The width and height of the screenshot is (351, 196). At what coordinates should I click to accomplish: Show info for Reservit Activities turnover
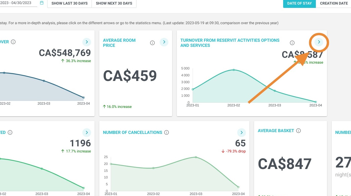(x=292, y=43)
